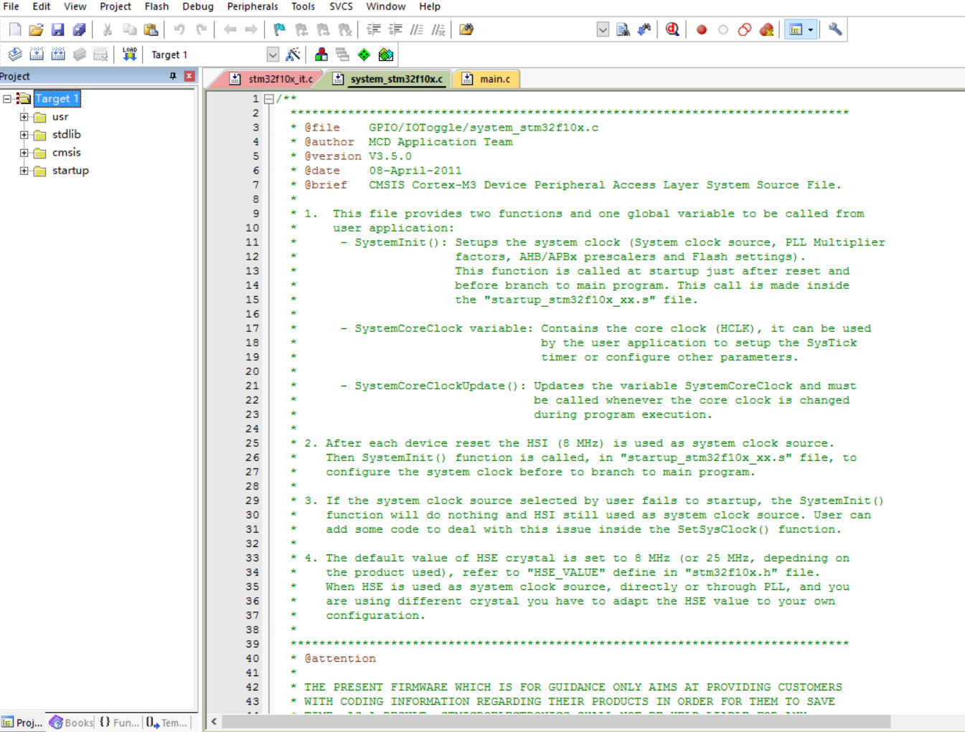Open the File menu

coord(11,6)
